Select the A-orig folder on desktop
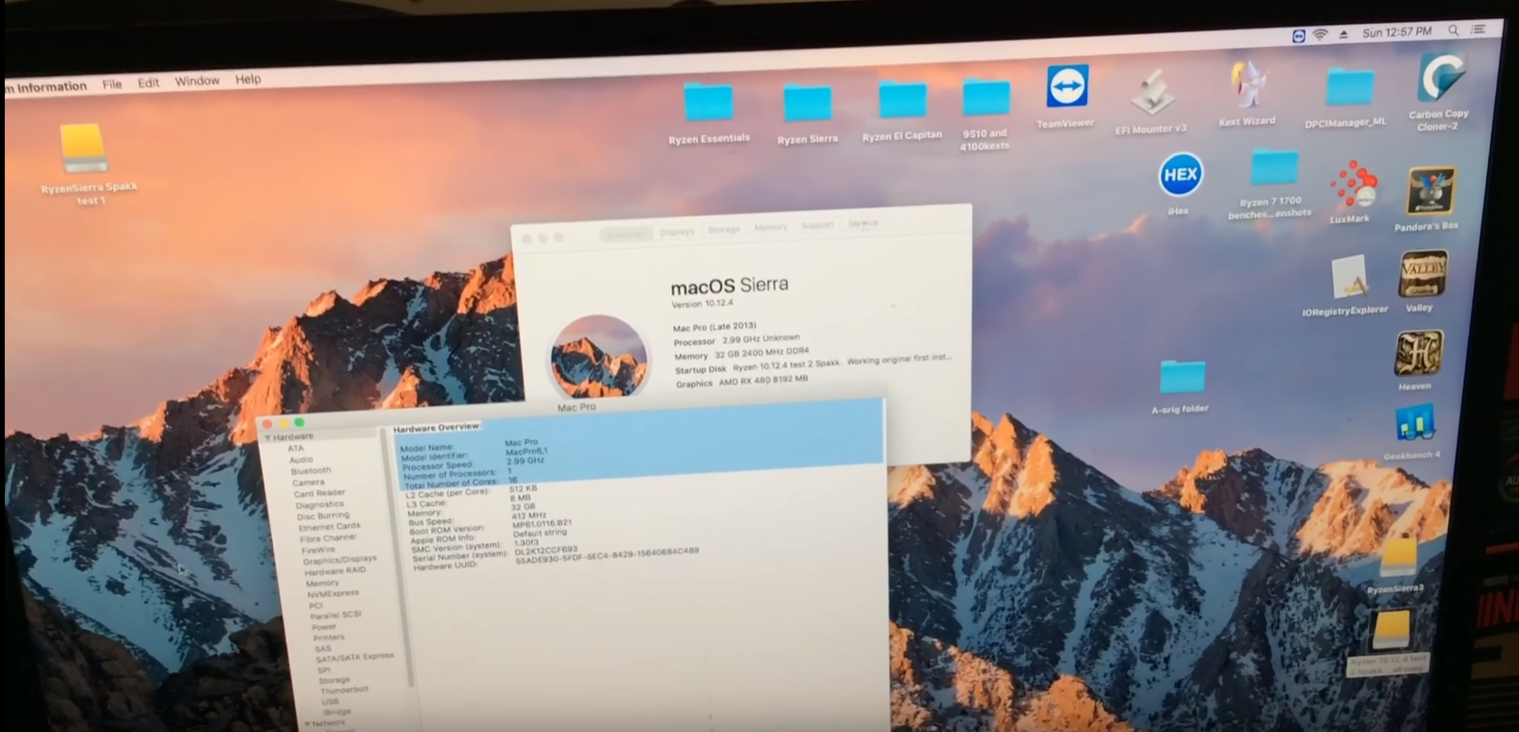 [x=1182, y=378]
